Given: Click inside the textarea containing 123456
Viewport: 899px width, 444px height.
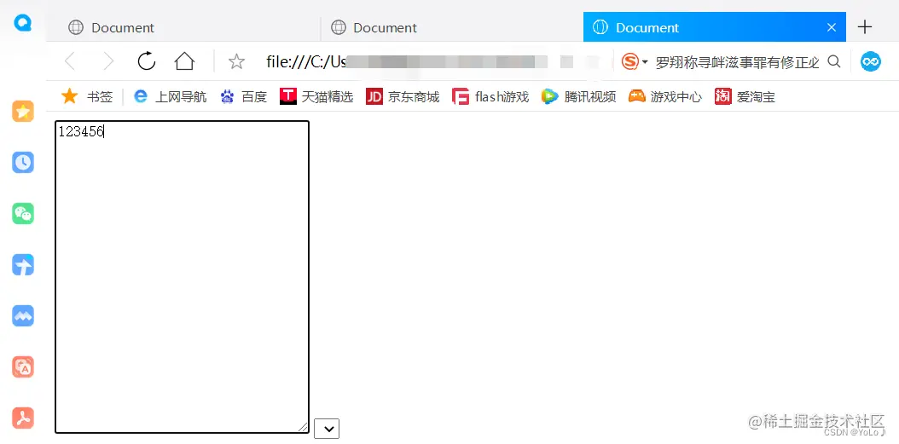Looking at the screenshot, I should tap(182, 277).
